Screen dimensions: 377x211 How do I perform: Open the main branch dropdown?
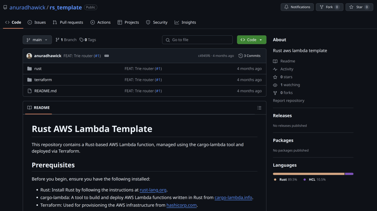[x=37, y=40]
